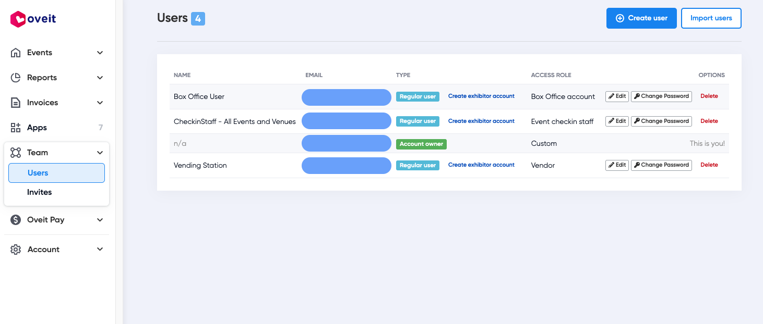This screenshot has width=763, height=324.
Task: Click the Reports pie chart icon
Action: click(16, 78)
